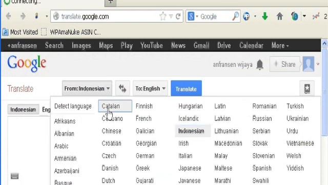328x185 pixels.
Task: Select Spanish from the language list
Action: (x=262, y=168)
